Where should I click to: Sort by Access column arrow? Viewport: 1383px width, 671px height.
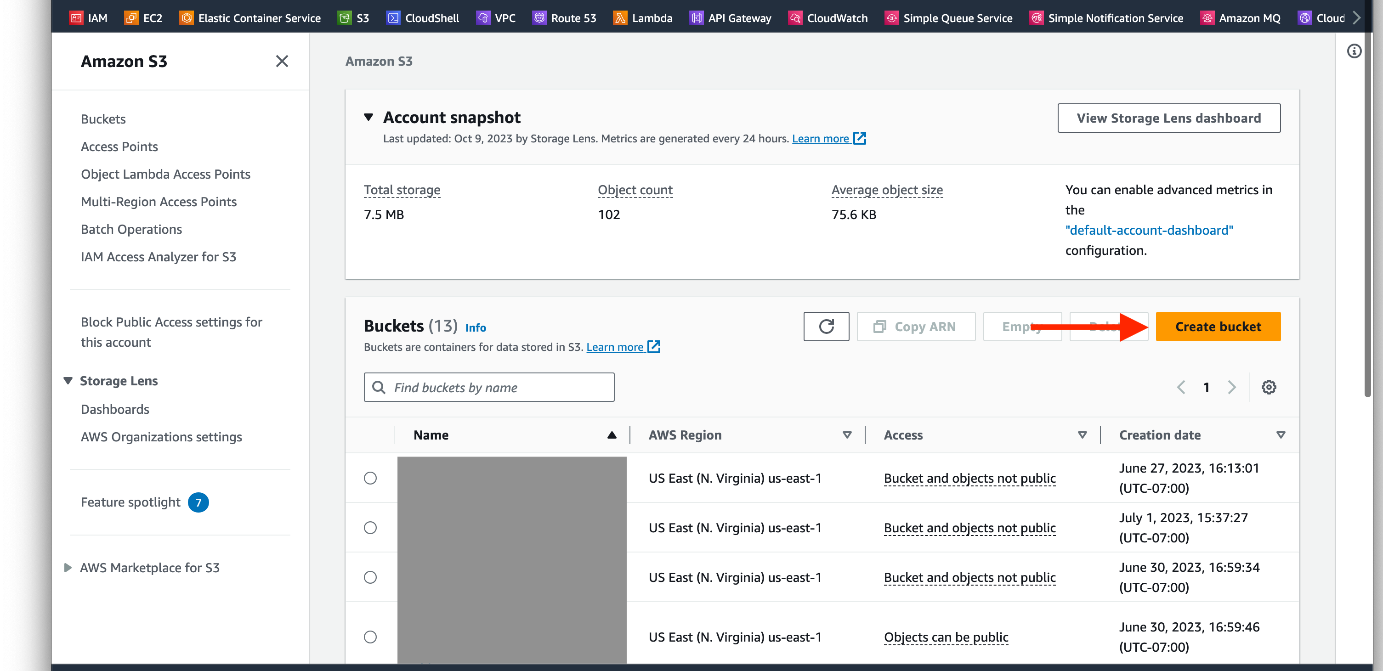coord(1083,435)
